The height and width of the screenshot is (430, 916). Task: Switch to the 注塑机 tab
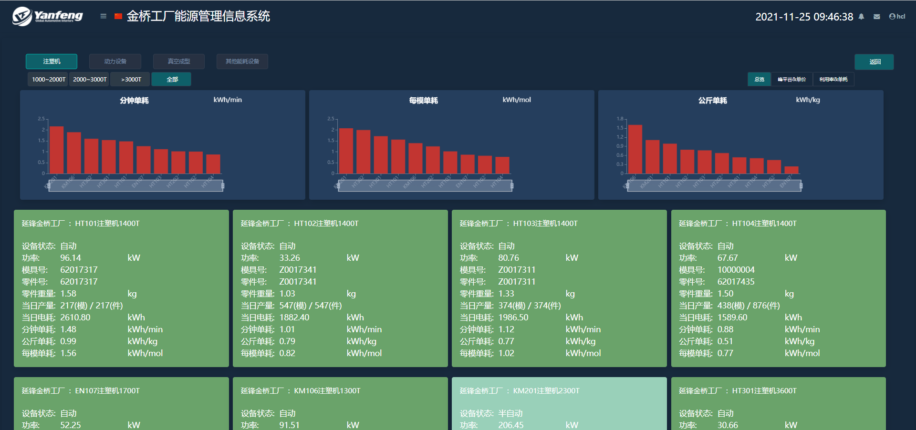52,61
